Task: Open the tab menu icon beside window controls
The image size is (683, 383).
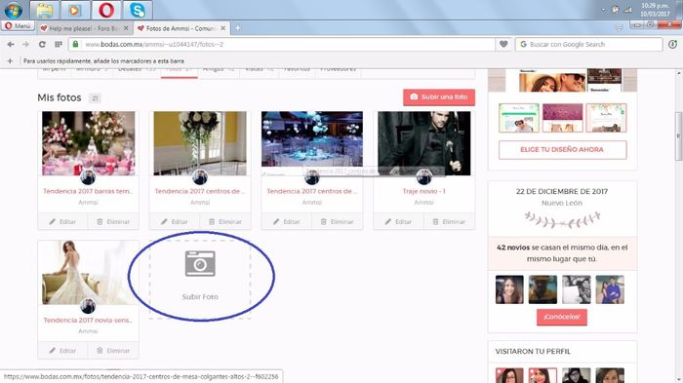Action: (x=620, y=28)
